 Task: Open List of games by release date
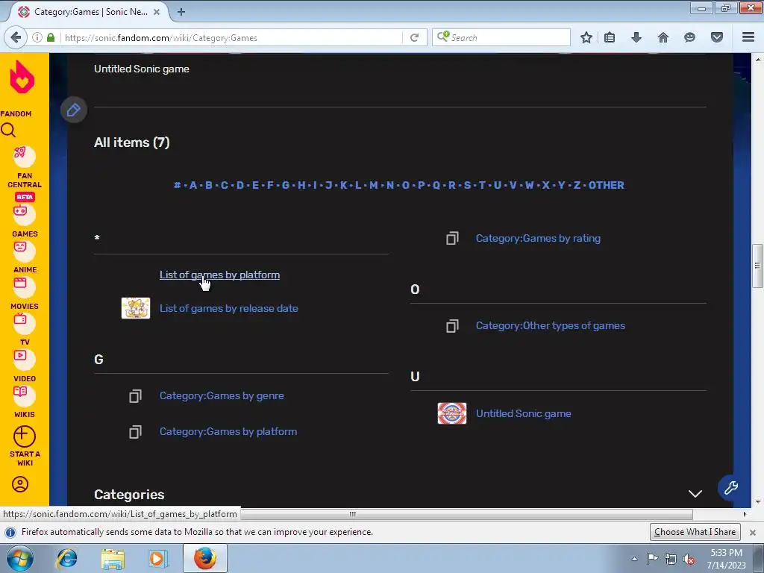coord(229,308)
